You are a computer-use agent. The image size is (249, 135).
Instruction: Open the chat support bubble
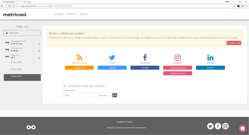click(243, 129)
